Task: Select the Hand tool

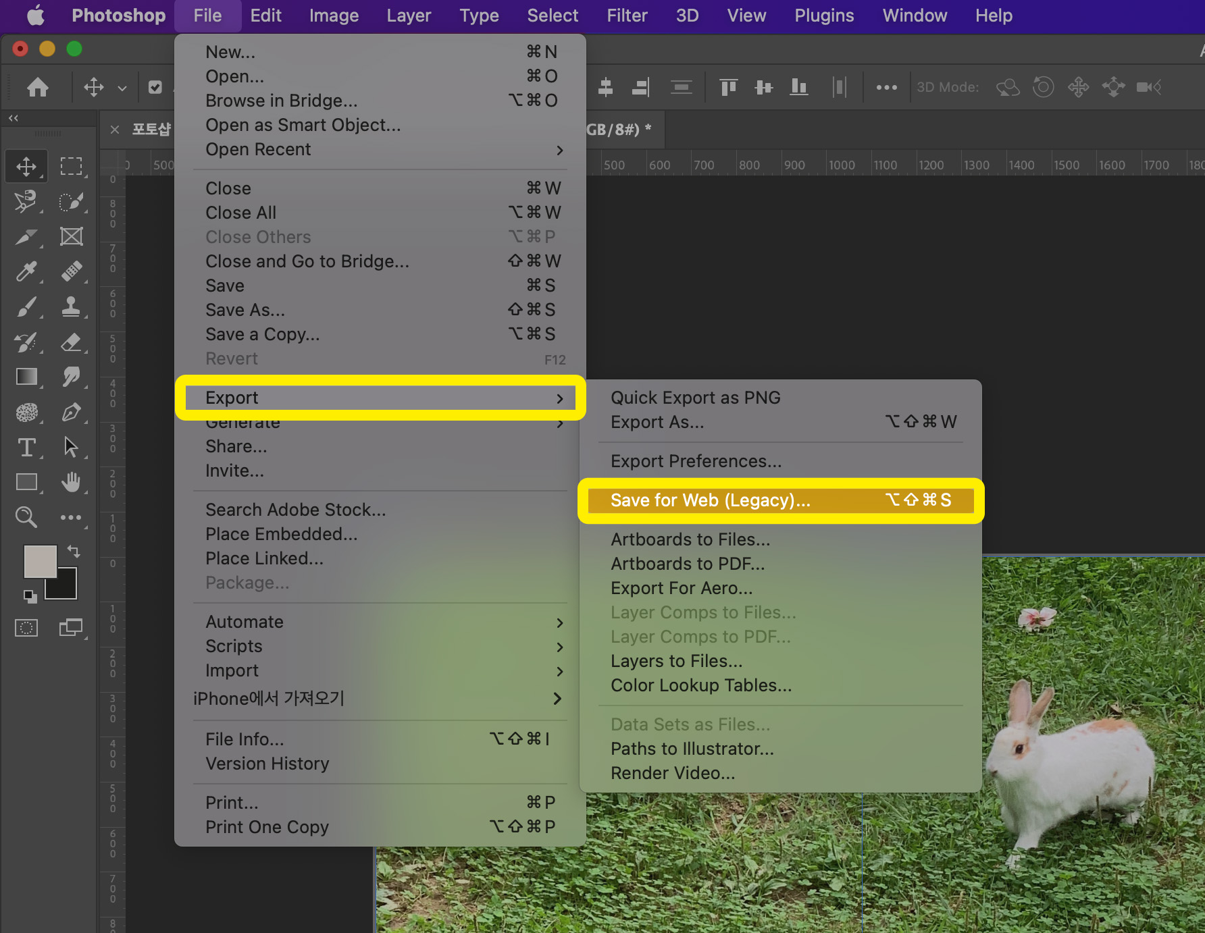Action: pos(71,482)
